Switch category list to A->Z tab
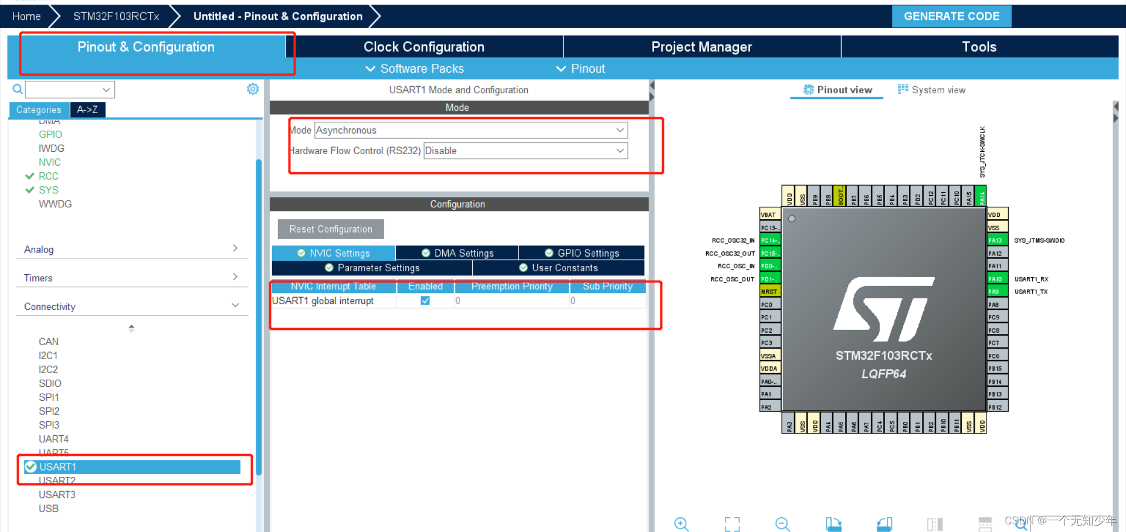The image size is (1126, 532). point(87,110)
